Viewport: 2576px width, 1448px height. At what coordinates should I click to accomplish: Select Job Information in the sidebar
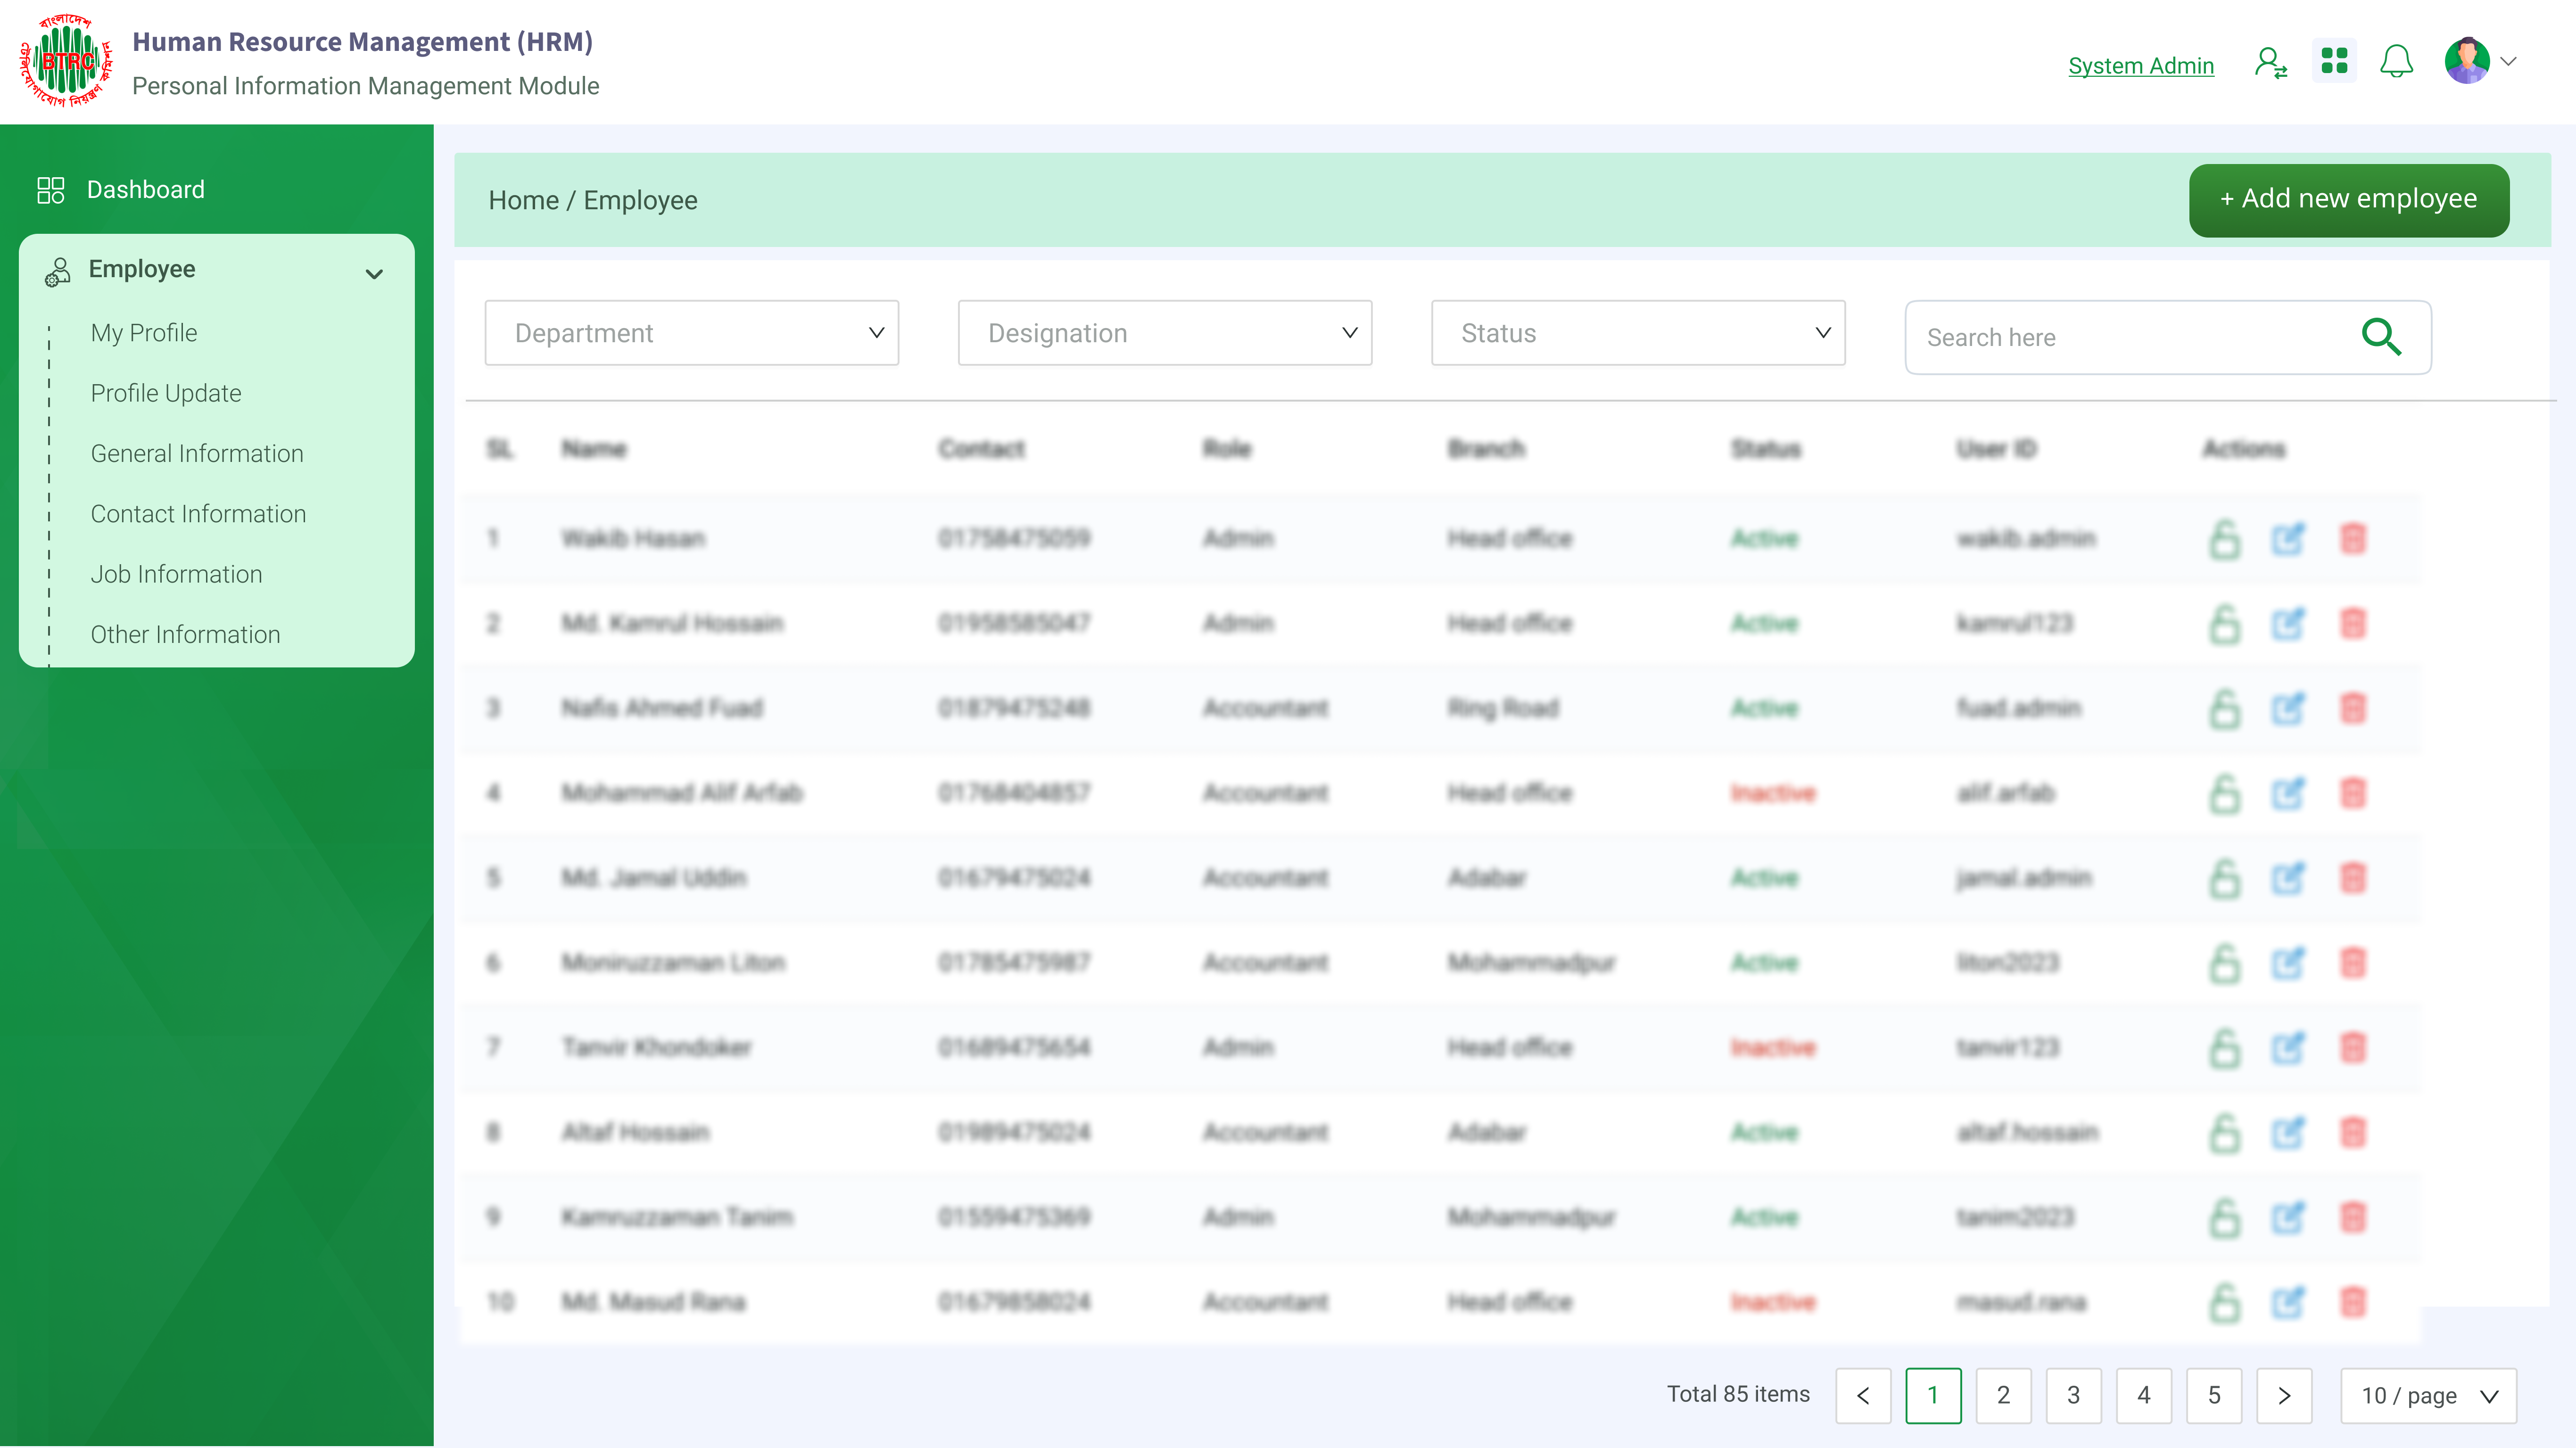[x=176, y=574]
